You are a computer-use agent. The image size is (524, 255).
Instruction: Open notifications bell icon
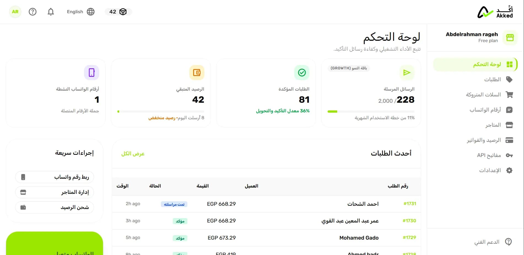tap(51, 12)
